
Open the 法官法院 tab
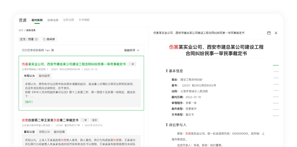68,20
